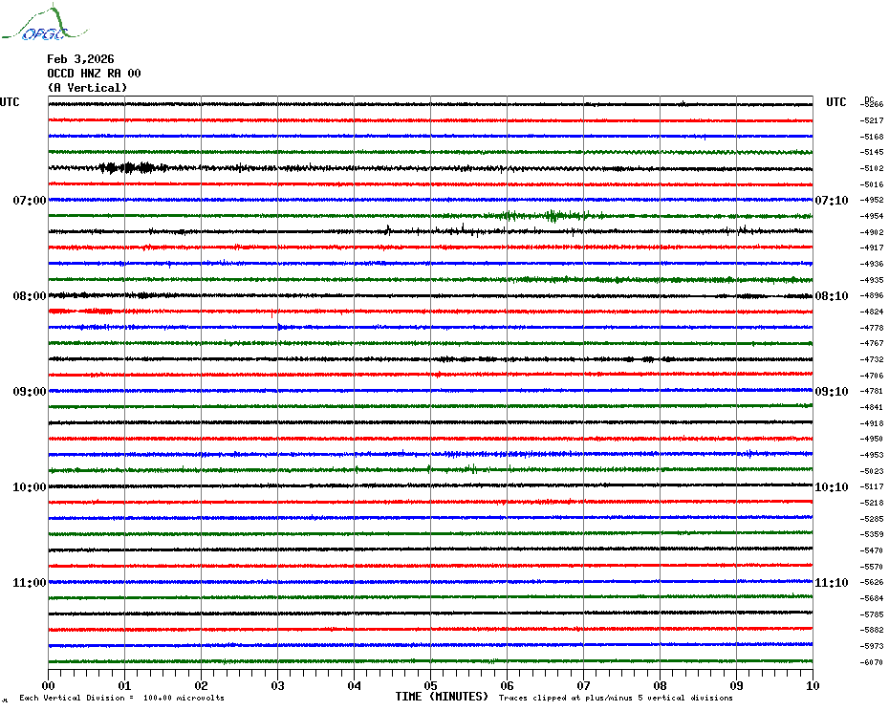Click the 07:00 time label on left
Image resolution: width=889 pixels, height=711 pixels.
coord(30,201)
